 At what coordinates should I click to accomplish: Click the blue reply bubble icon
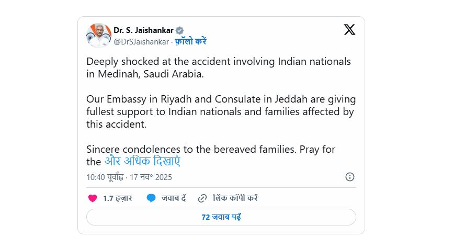pos(151,198)
